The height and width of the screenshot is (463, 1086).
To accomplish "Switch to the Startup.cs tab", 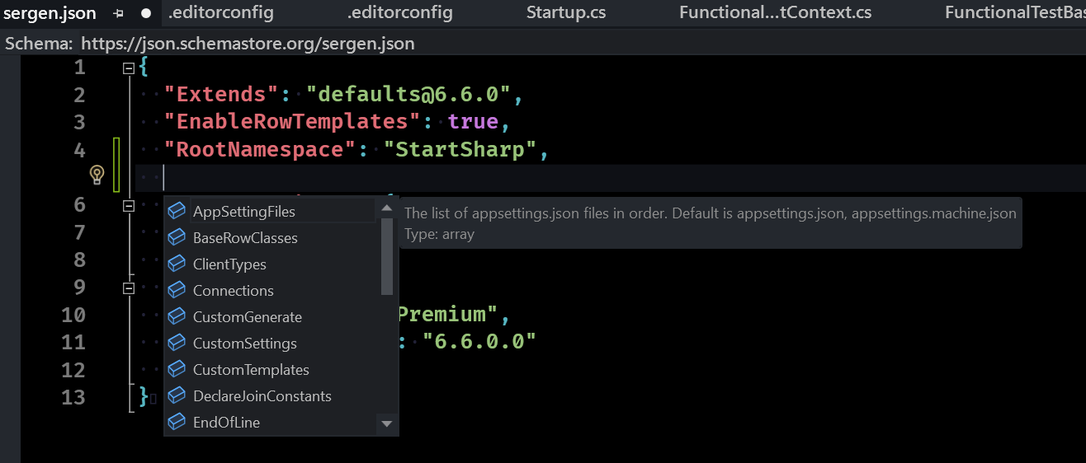I will click(x=565, y=12).
